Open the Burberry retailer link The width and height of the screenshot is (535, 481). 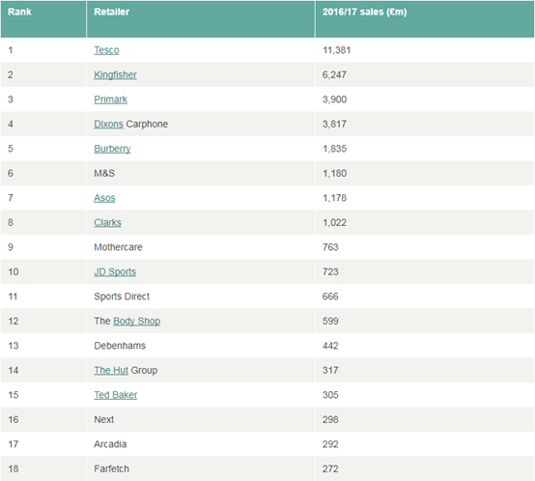[112, 149]
